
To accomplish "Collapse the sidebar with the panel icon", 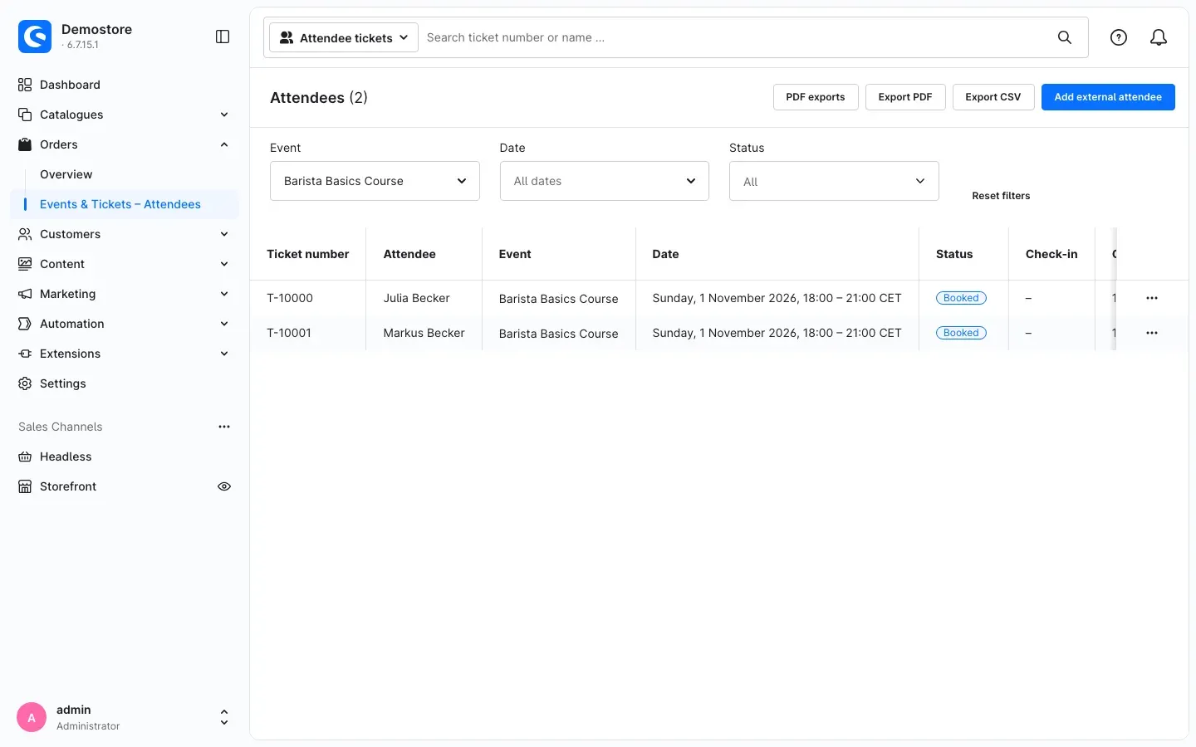I will (223, 37).
